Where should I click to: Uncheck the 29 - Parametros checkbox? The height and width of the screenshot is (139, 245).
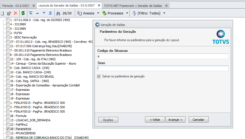click(8, 129)
